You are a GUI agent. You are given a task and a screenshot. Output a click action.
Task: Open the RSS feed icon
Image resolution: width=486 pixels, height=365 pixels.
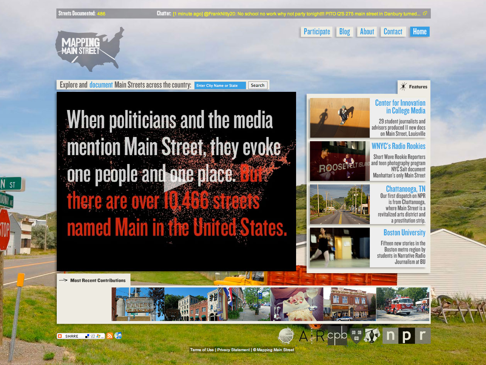(x=110, y=336)
